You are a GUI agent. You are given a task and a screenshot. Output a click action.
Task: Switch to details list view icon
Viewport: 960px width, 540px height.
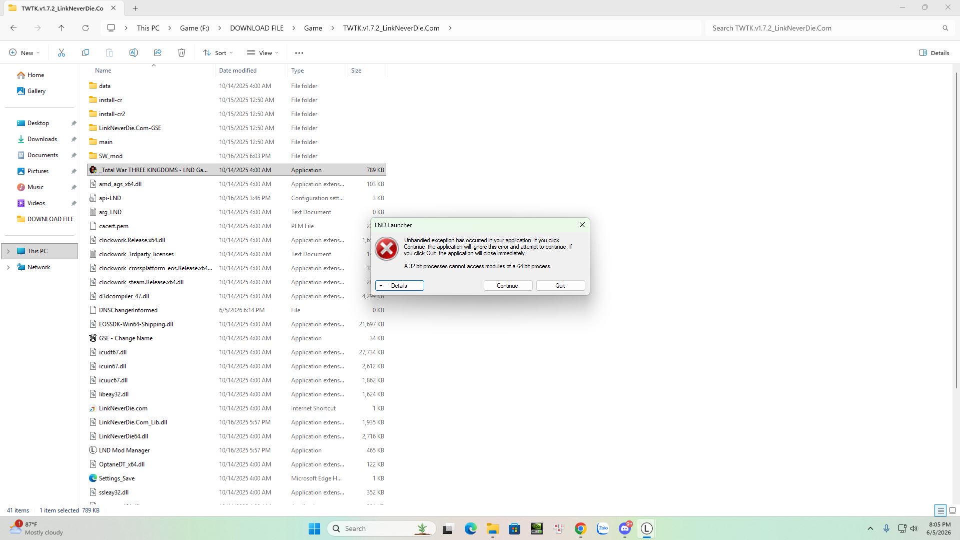click(940, 511)
